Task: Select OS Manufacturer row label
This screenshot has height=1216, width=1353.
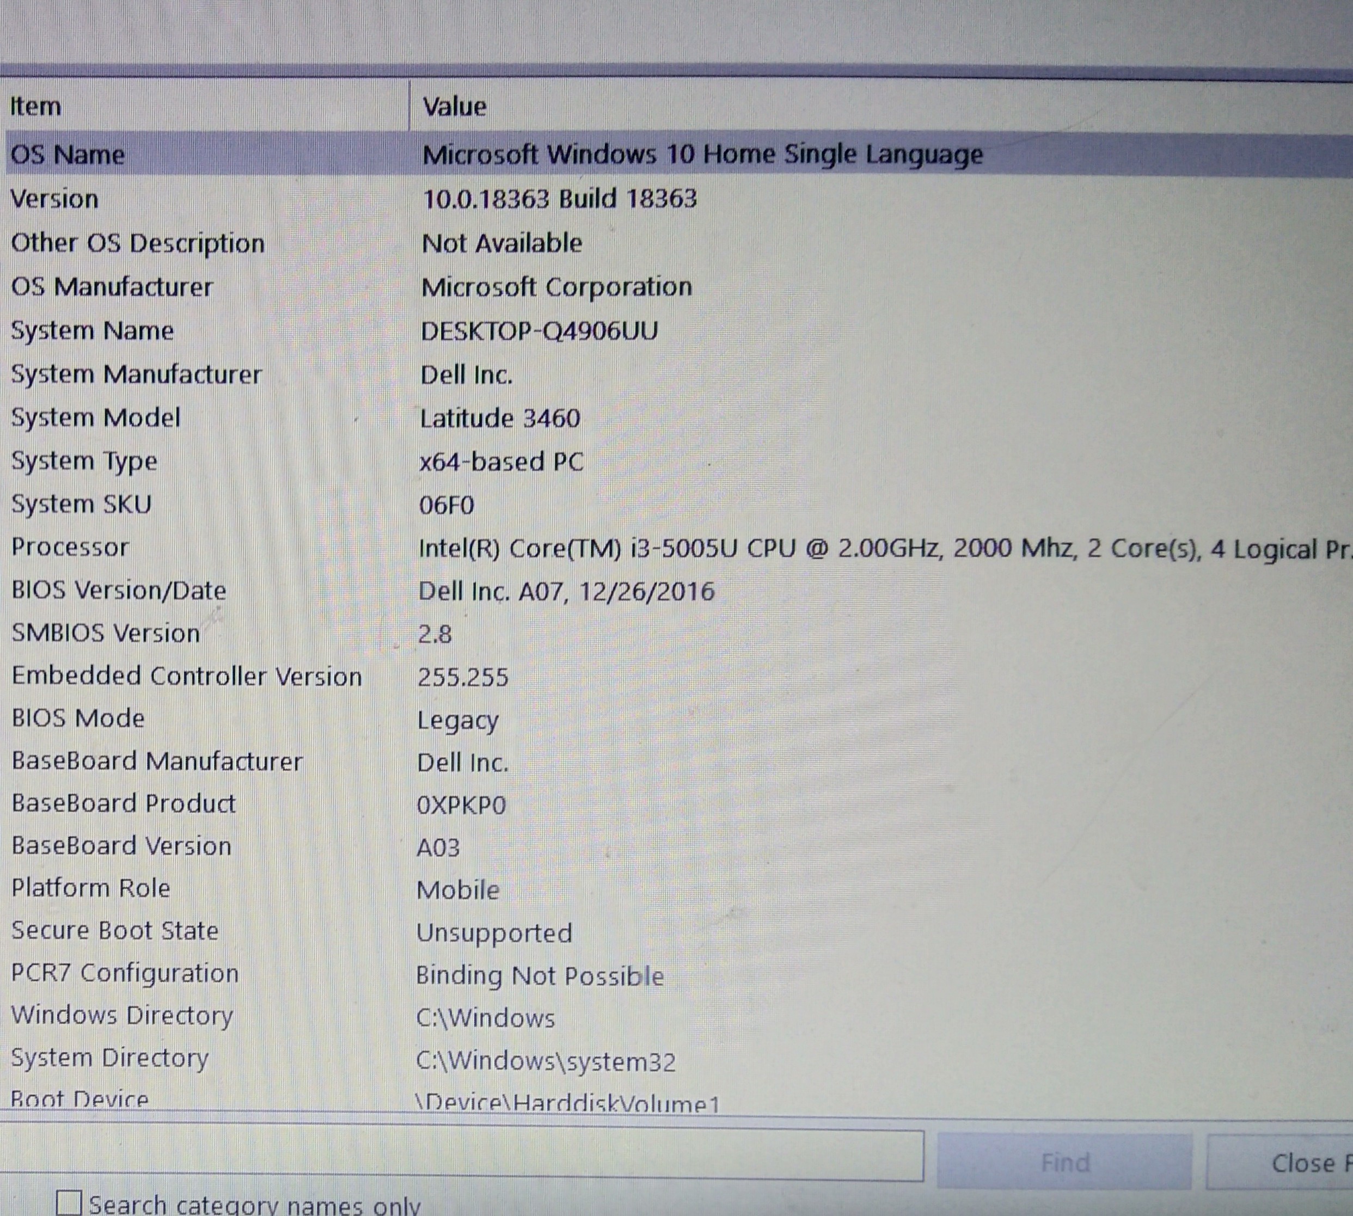Action: (x=112, y=287)
